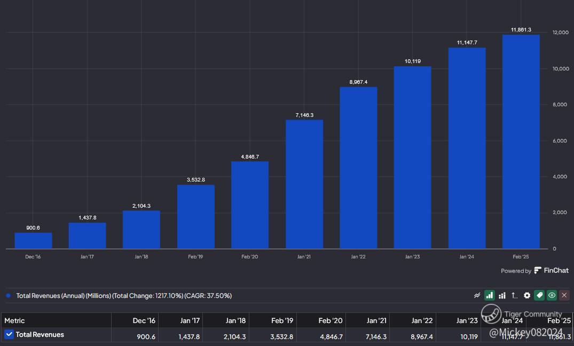Select the Dec '16 column header

click(x=144, y=320)
